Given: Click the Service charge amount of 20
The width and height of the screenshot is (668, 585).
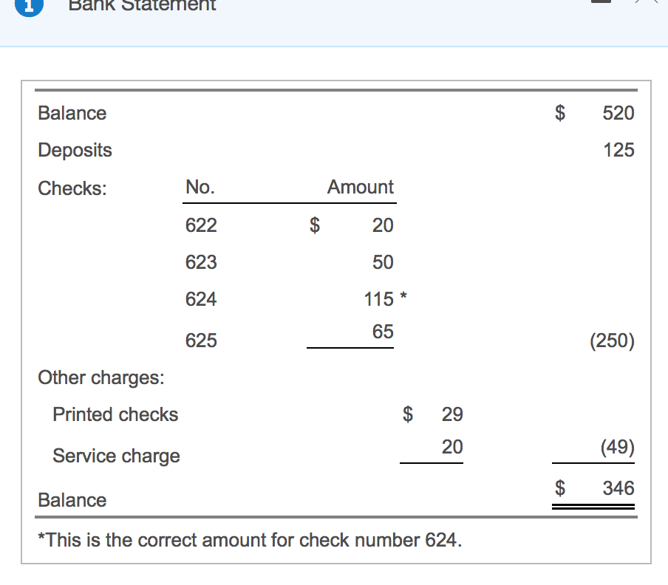Looking at the screenshot, I should [x=453, y=447].
